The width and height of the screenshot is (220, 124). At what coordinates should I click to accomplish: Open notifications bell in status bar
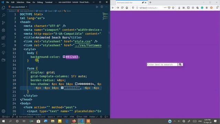[x=106, y=117]
